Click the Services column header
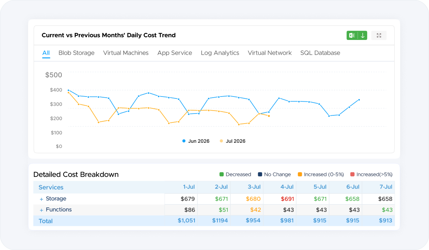Image resolution: width=429 pixels, height=250 pixels. pyautogui.click(x=51, y=187)
